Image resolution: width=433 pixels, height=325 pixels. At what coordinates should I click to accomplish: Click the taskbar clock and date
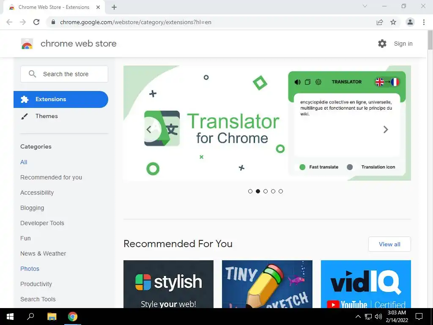(397, 317)
